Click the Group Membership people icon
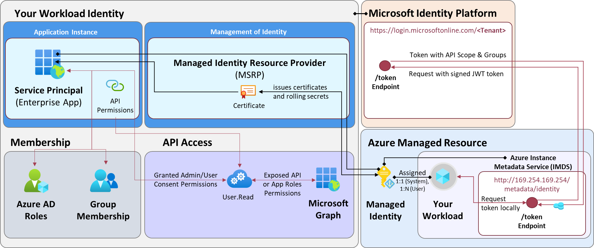This screenshot has height=248, width=594. click(x=104, y=181)
